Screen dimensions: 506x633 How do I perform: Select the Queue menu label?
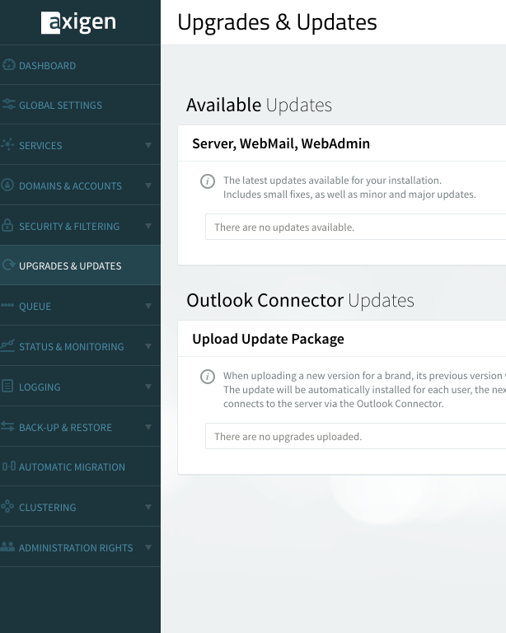pos(35,307)
